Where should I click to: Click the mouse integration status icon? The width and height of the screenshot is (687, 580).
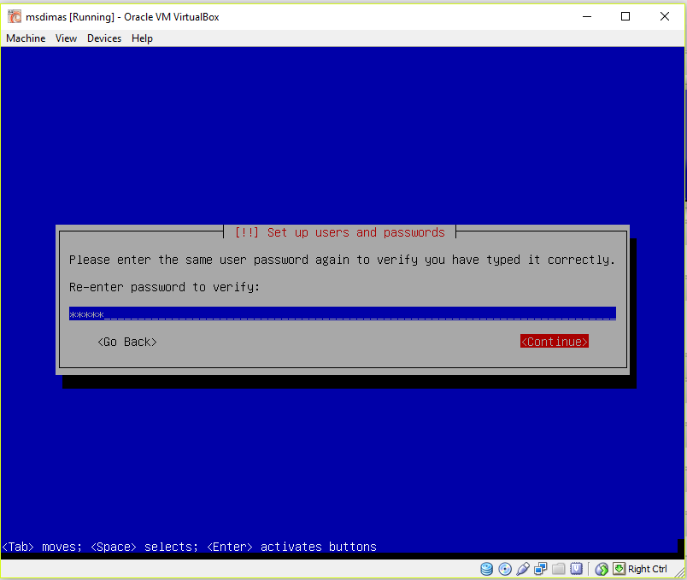pyautogui.click(x=602, y=569)
